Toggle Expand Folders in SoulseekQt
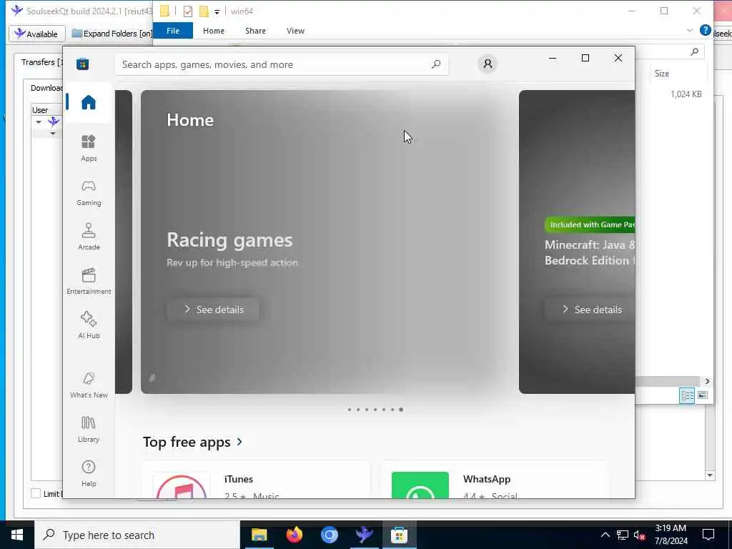 click(112, 34)
